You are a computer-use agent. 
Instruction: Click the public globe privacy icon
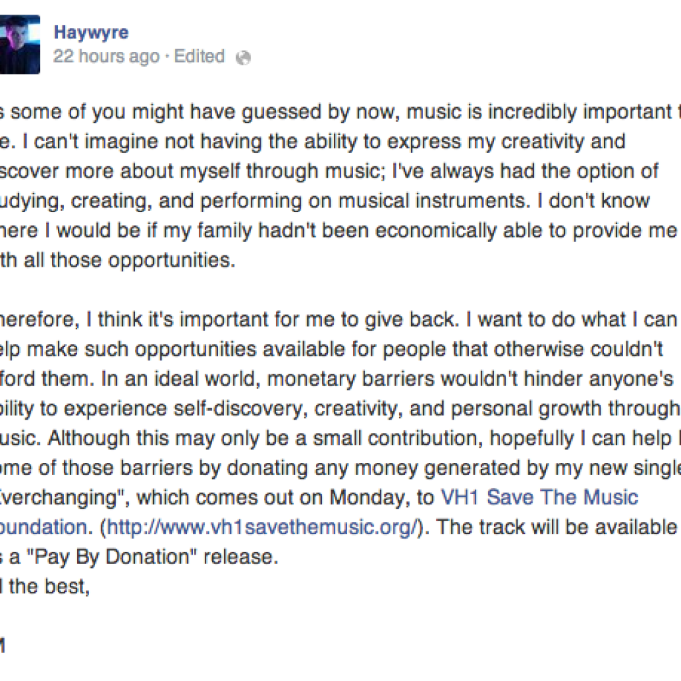pos(243,58)
